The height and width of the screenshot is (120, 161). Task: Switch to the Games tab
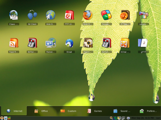pyautogui.click(x=94, y=111)
